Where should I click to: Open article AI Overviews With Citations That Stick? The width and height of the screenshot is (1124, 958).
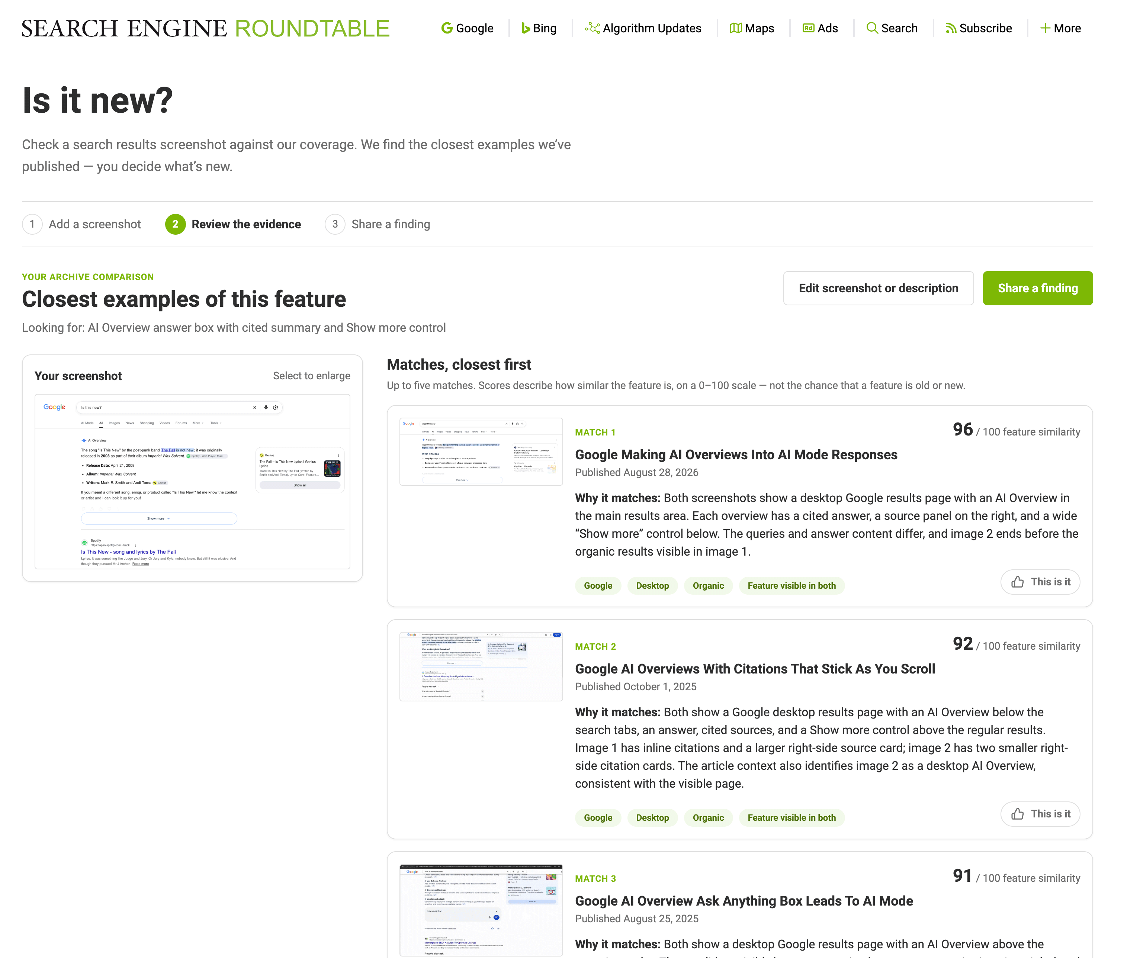coord(755,669)
